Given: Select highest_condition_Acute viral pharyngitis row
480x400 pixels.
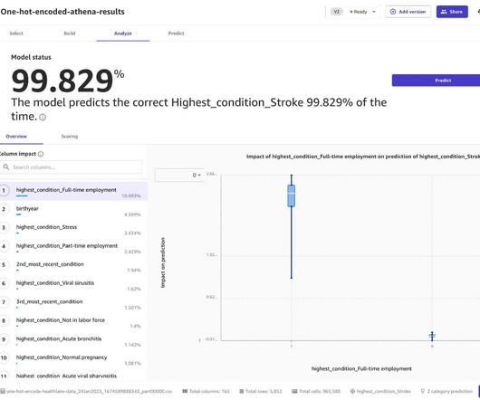Looking at the screenshot, I should coord(73,376).
